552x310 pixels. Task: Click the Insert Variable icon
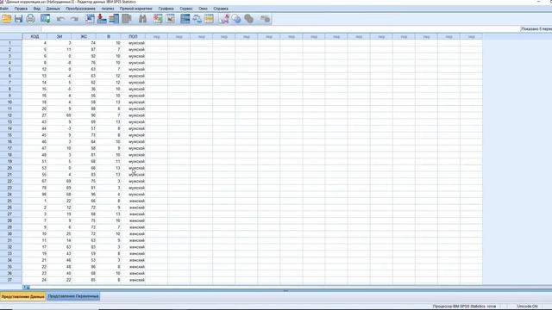click(x=170, y=19)
